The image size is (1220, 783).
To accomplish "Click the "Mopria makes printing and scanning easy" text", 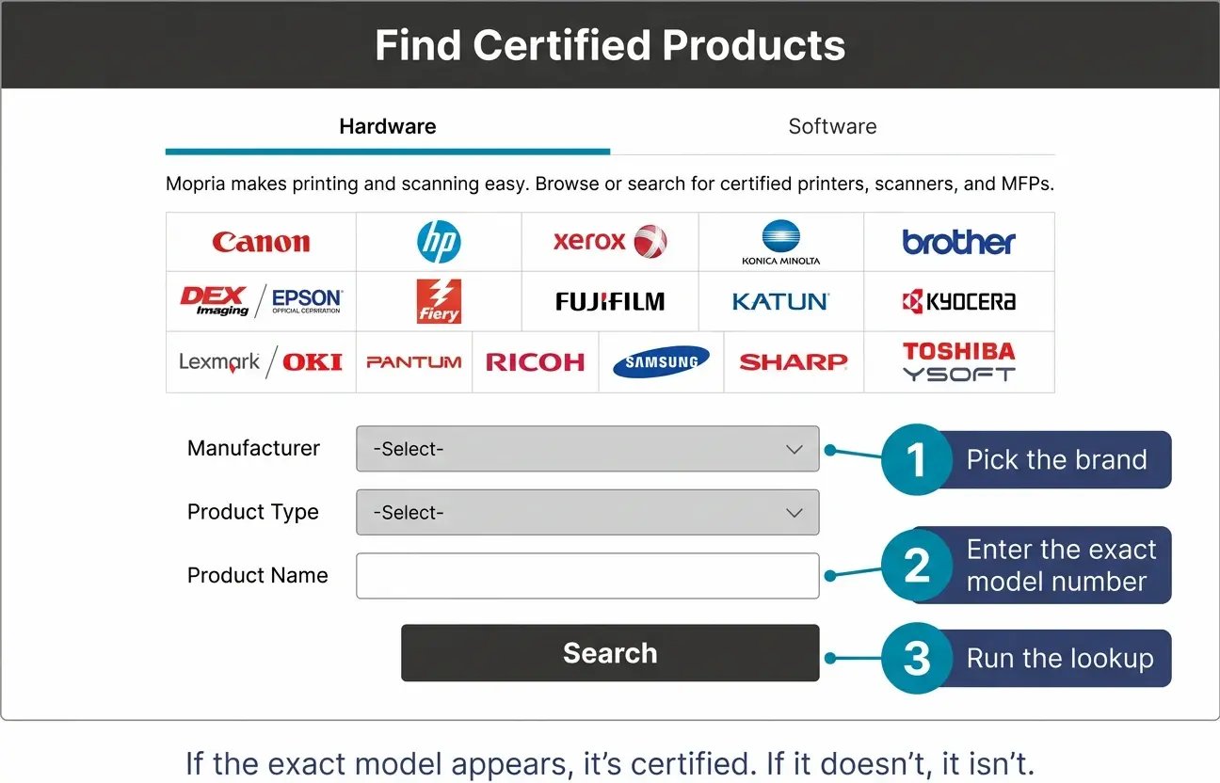I will coord(346,184).
